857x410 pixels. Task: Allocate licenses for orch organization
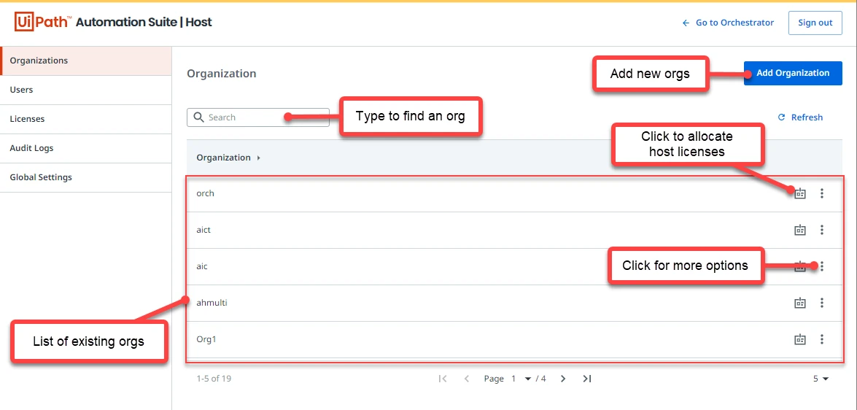800,193
